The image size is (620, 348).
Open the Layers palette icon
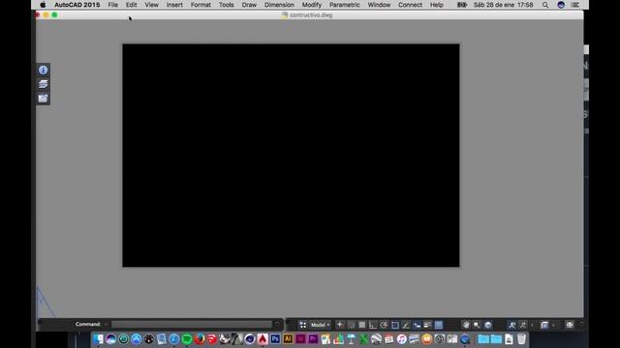pos(43,84)
